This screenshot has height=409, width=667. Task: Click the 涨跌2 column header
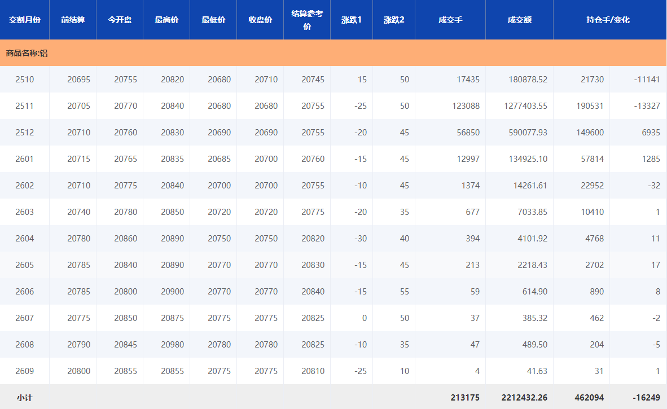(x=394, y=20)
